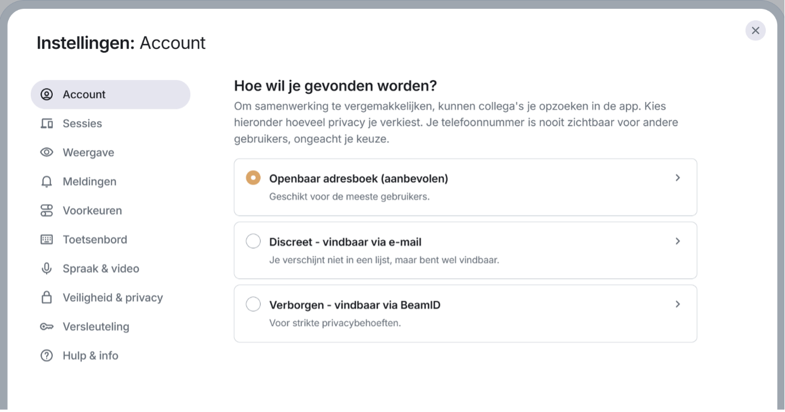
Task: Click the Toetsenbord keyboard icon
Action: pos(47,240)
